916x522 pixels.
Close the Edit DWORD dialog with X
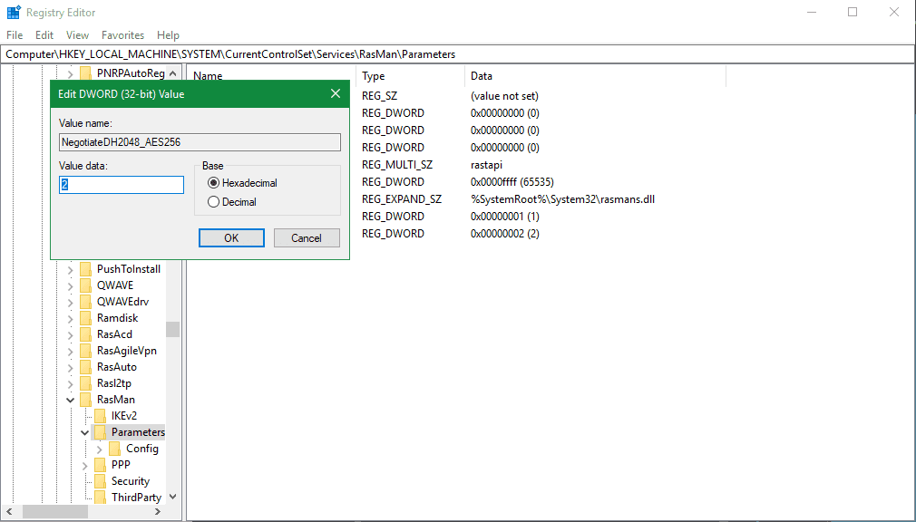336,94
